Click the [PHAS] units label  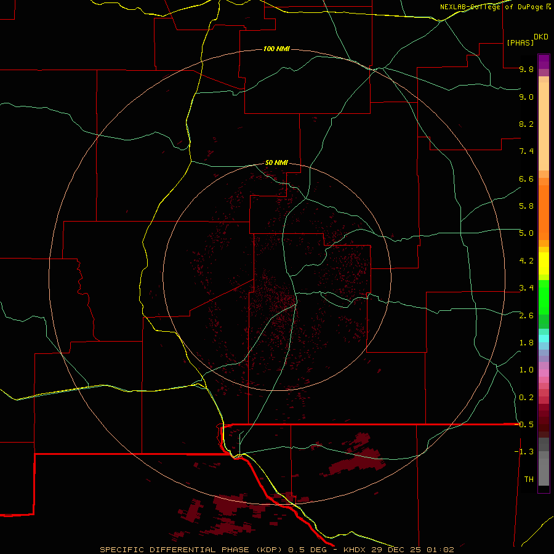point(520,42)
